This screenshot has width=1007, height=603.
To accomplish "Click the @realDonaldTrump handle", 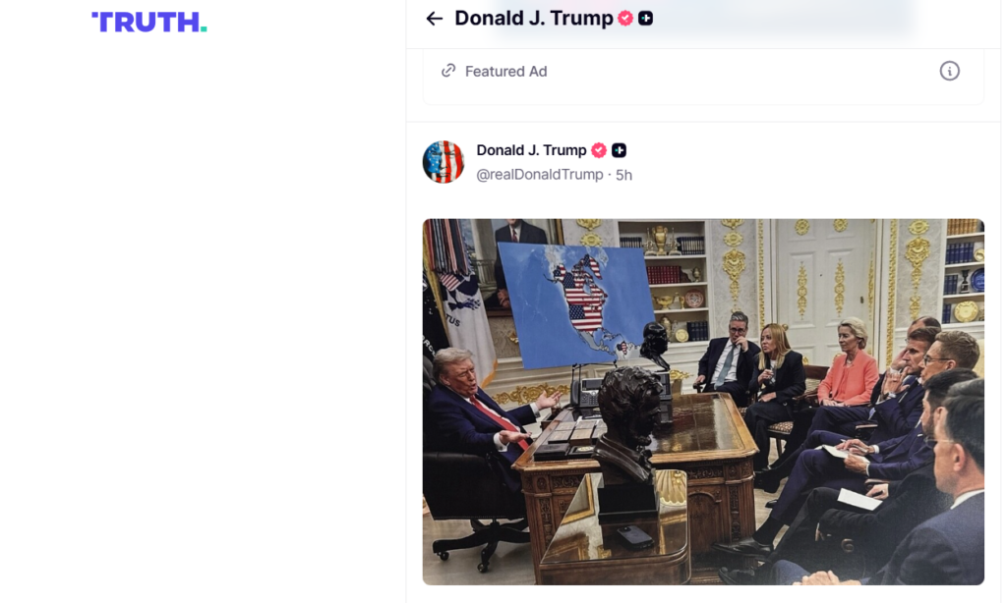I will 540,175.
